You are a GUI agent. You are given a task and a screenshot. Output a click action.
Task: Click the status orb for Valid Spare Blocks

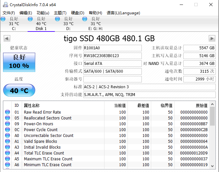pos(7,141)
